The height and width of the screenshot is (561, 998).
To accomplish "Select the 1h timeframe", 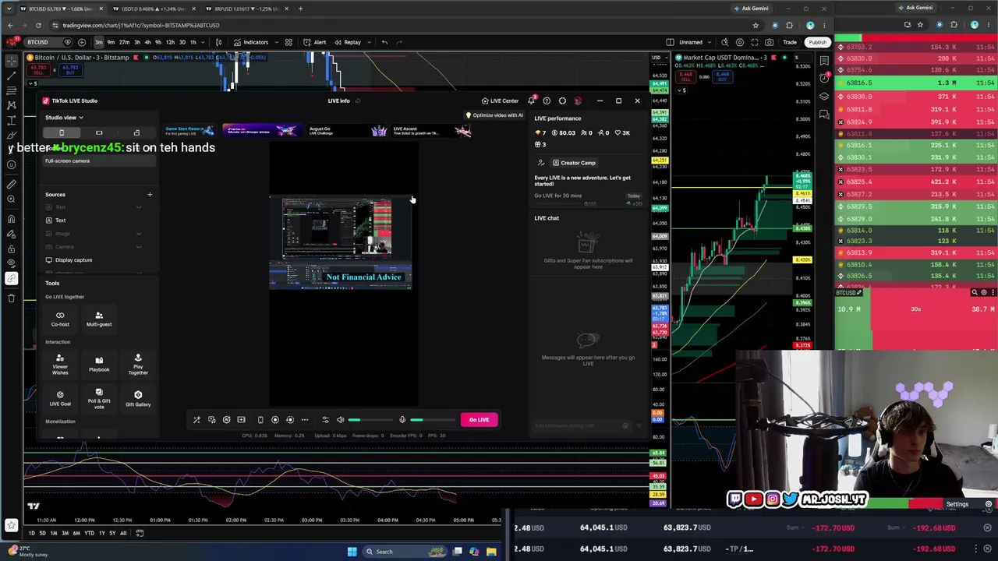I will [193, 42].
